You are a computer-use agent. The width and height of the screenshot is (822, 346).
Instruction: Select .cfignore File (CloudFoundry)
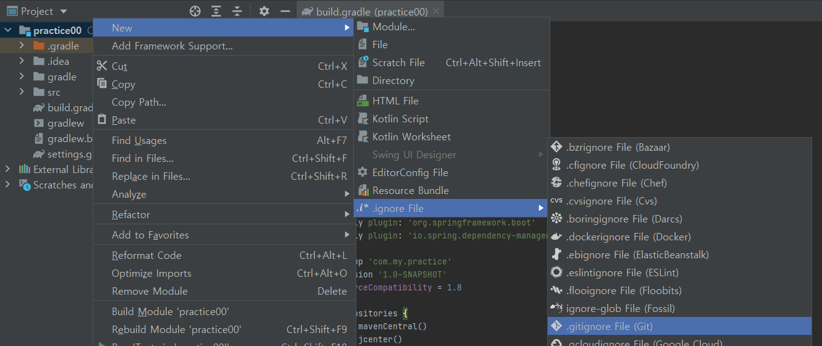(x=679, y=165)
